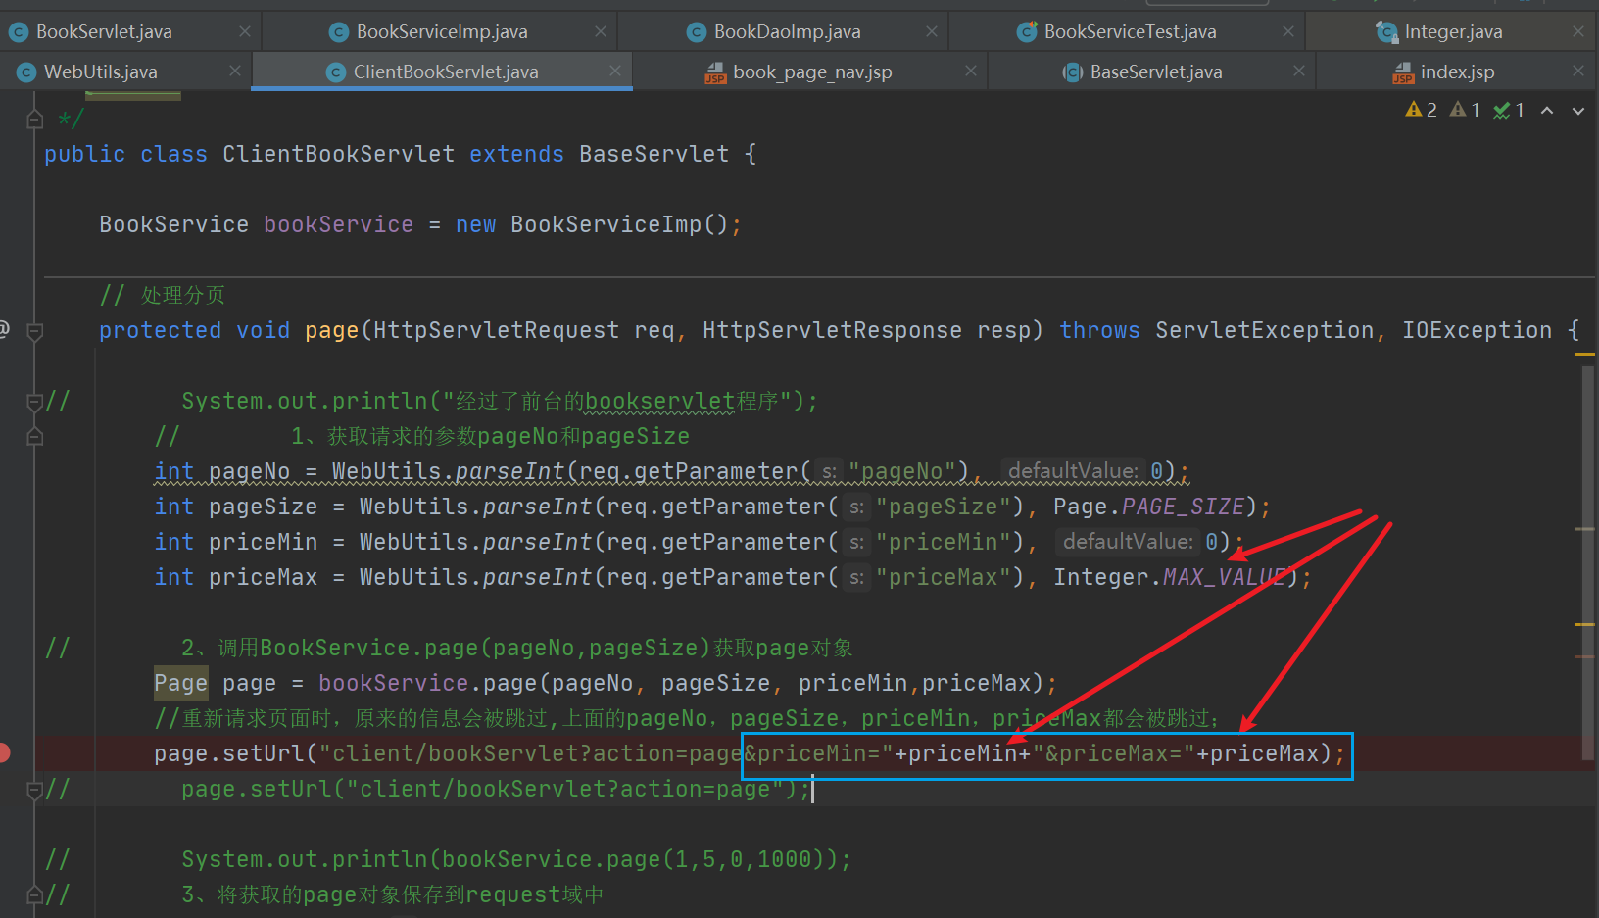Collapse the page method fold marker
1599x918 pixels.
[34, 331]
